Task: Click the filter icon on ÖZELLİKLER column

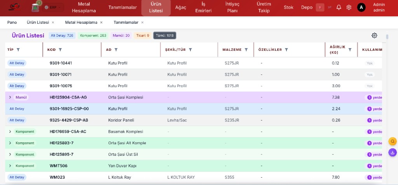Action: pos(286,50)
